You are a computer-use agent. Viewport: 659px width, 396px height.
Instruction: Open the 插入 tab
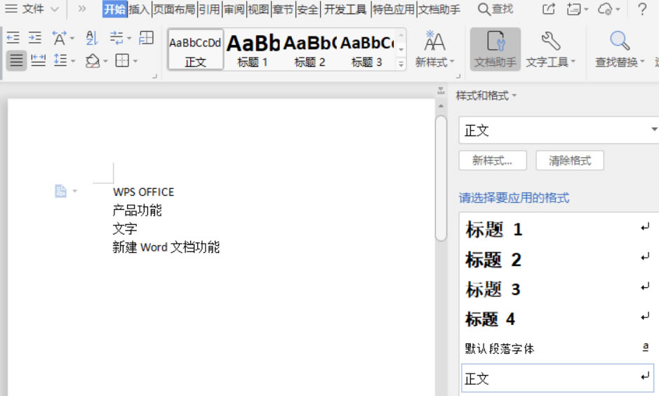pos(139,9)
